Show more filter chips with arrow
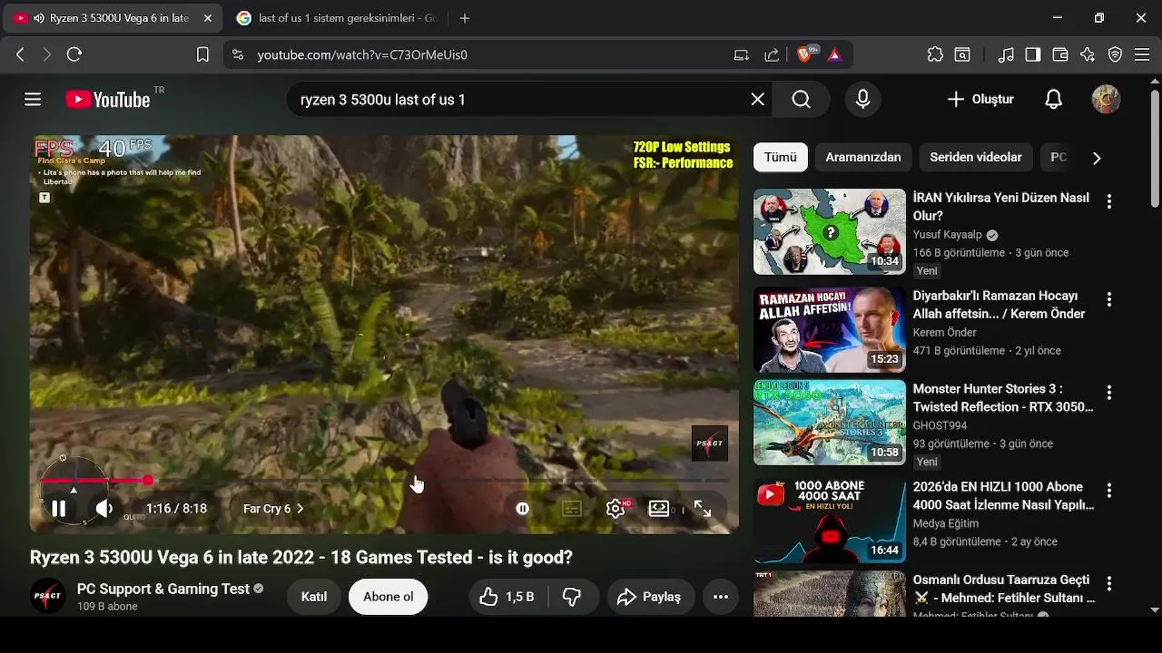Viewport: 1162px width, 653px height. (1097, 158)
